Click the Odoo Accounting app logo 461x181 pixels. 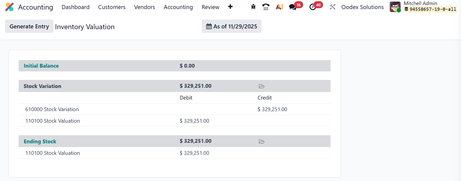coord(10,7)
